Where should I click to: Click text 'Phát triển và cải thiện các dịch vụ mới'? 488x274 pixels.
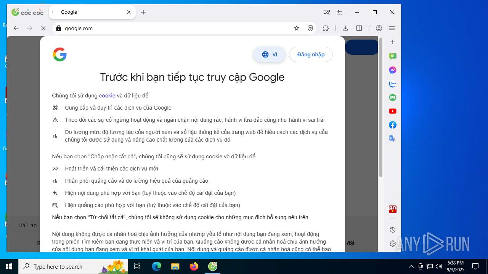pos(111,169)
